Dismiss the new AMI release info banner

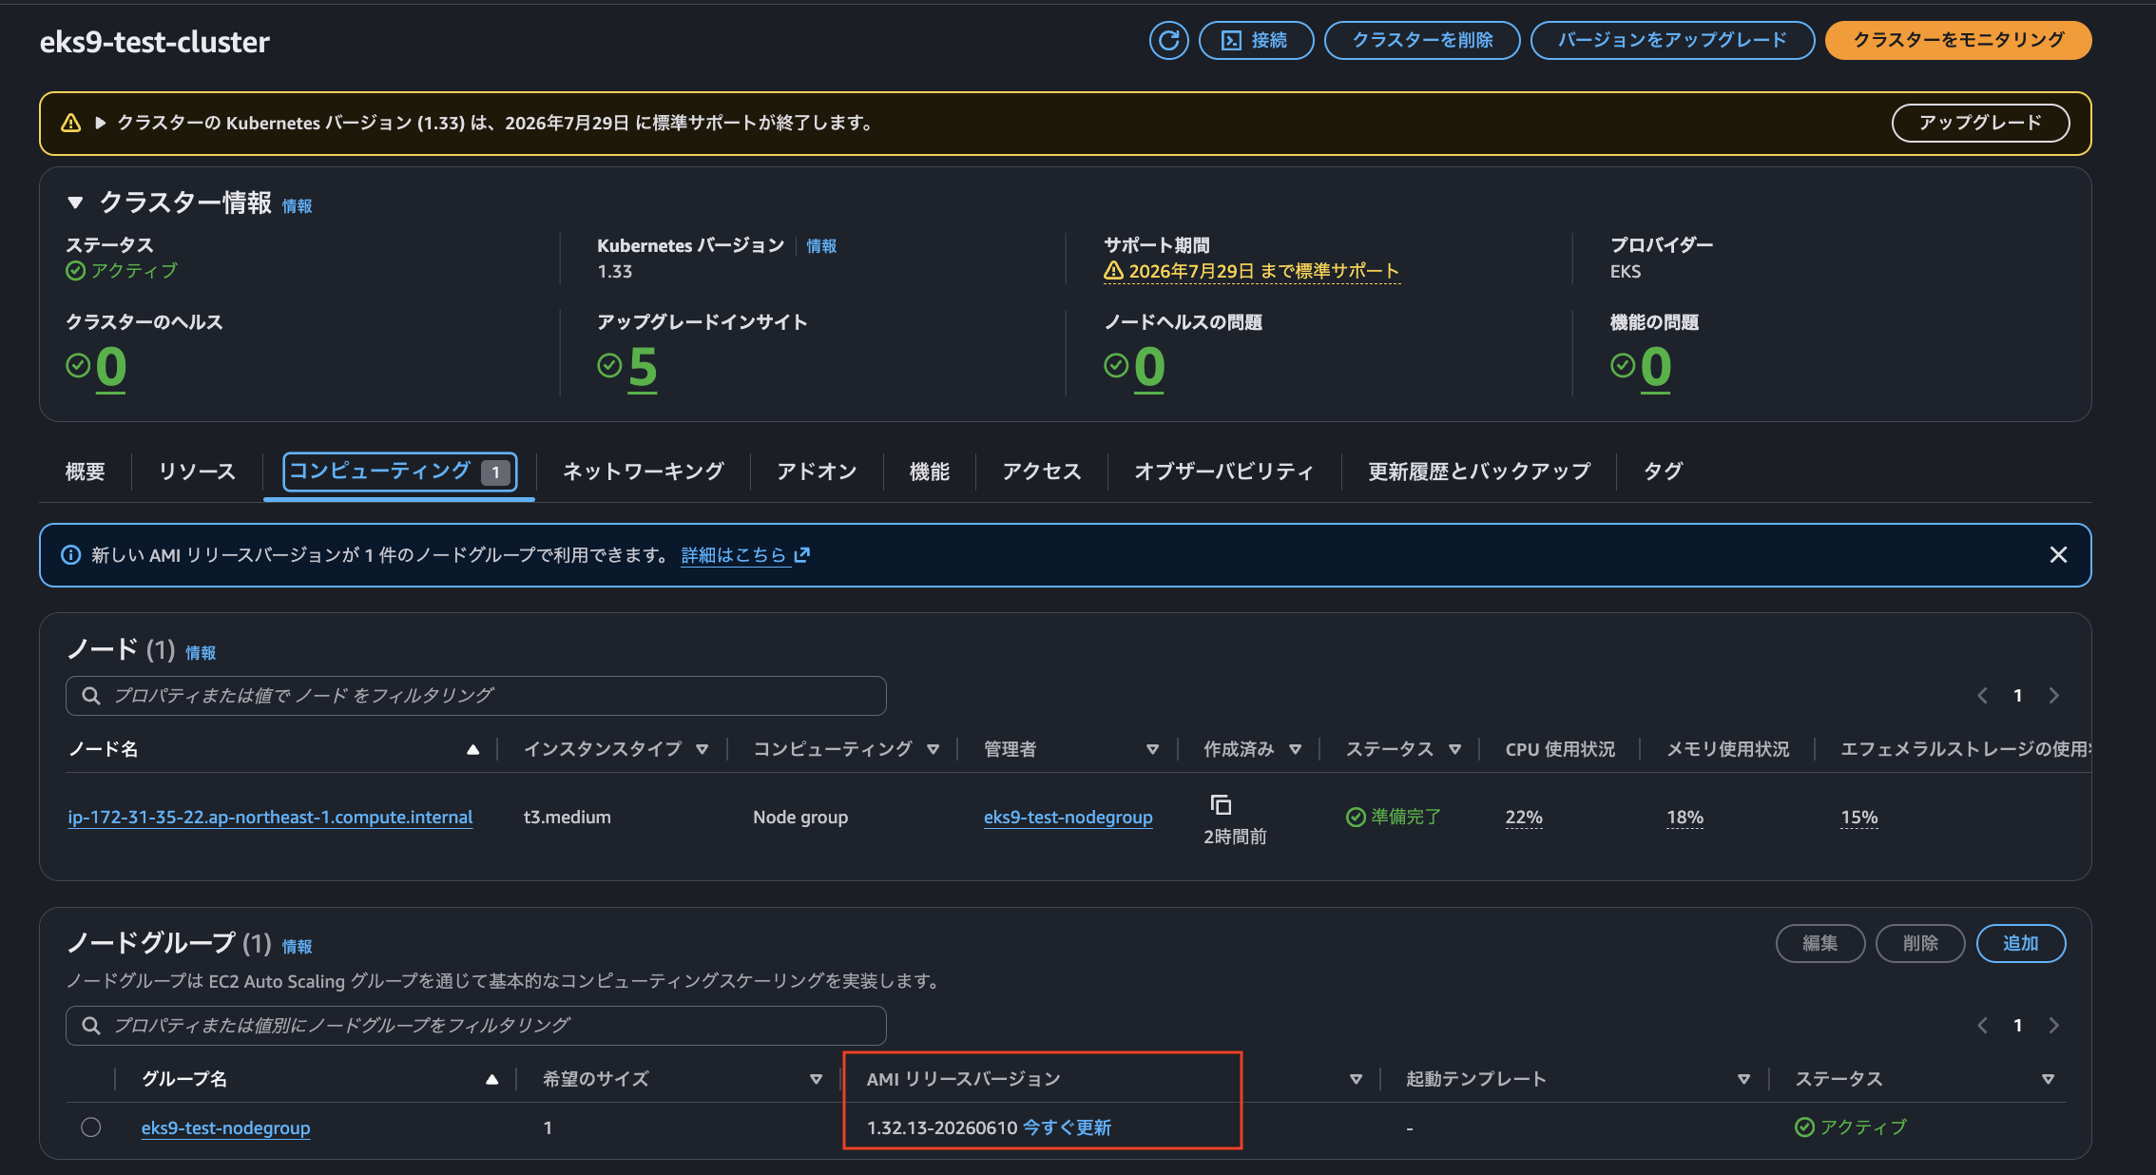click(2058, 555)
